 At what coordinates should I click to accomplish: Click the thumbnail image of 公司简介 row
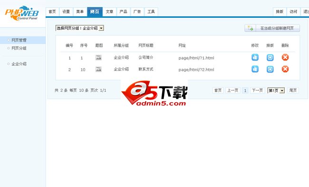[98, 57]
